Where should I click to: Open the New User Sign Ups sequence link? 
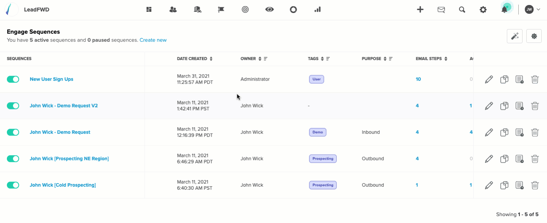tap(52, 79)
